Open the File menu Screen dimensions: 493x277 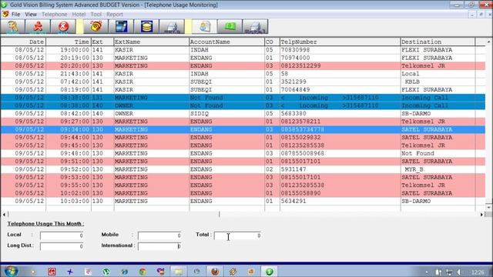pos(15,15)
